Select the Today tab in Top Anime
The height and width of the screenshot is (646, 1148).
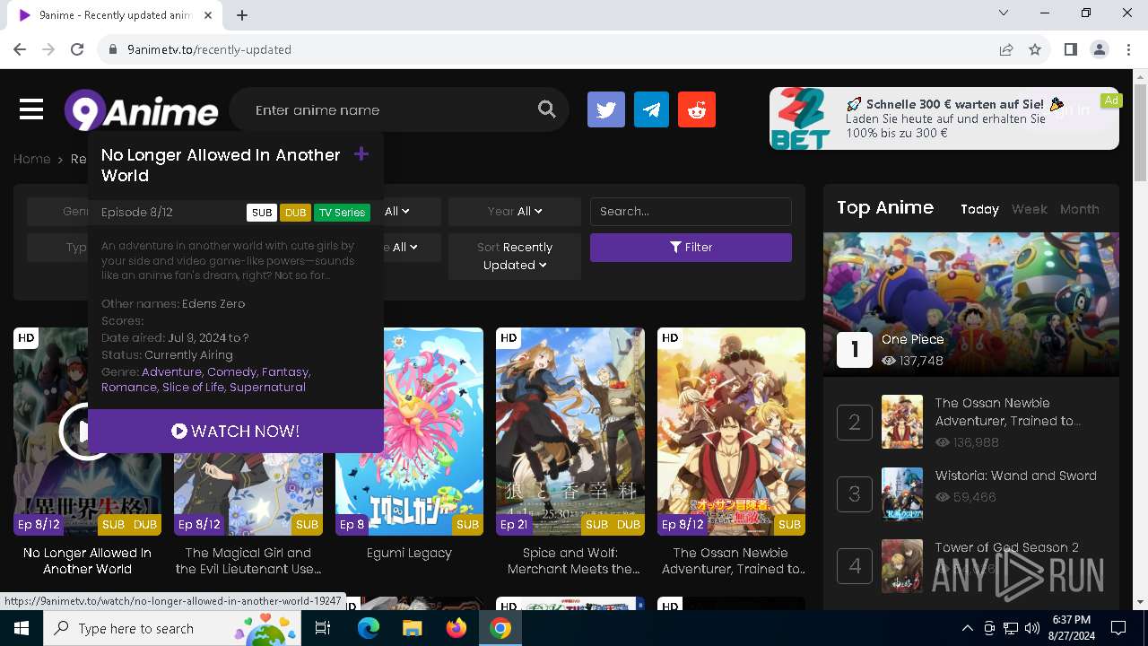979,209
